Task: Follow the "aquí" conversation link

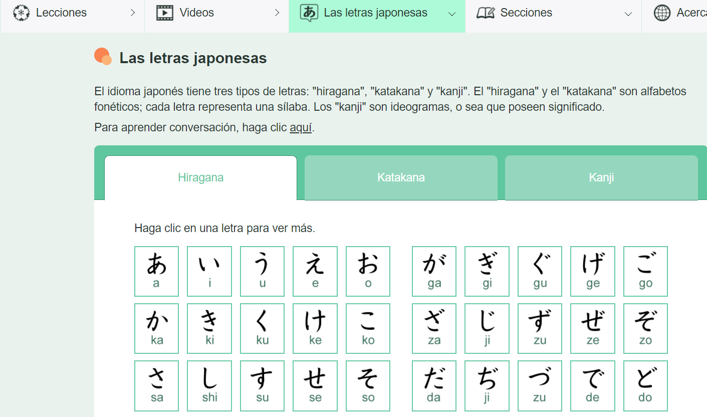Action: click(x=301, y=127)
